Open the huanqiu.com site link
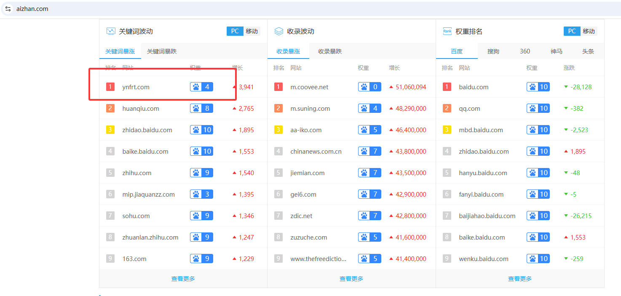This screenshot has height=296, width=621. (x=141, y=109)
